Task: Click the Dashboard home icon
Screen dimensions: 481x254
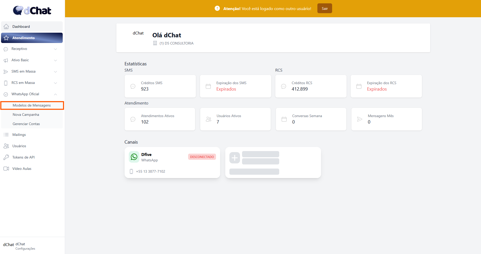Action: pyautogui.click(x=6, y=27)
